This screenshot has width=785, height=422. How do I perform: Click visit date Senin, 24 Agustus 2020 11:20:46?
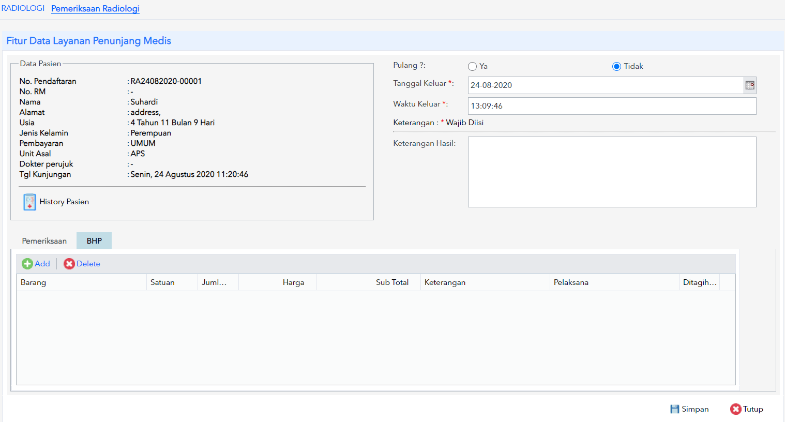(x=189, y=174)
